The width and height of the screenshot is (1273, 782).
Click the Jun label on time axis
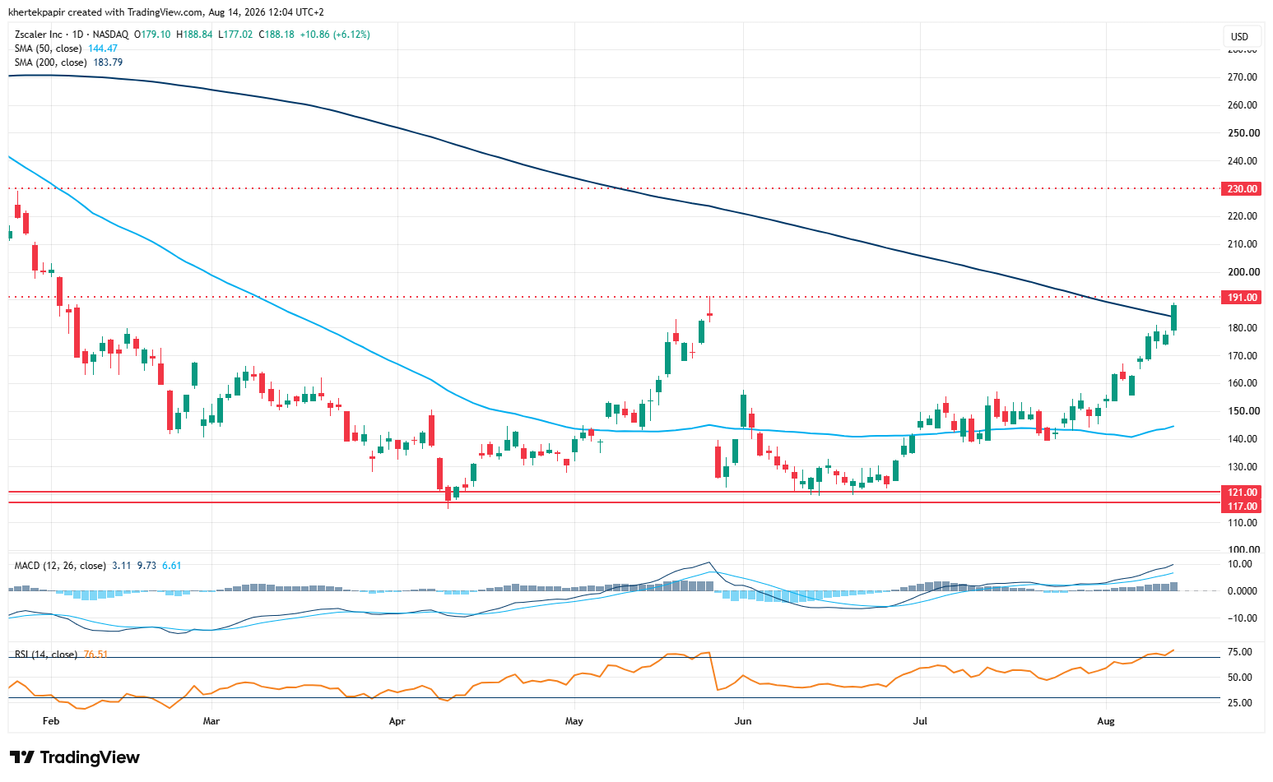click(743, 721)
